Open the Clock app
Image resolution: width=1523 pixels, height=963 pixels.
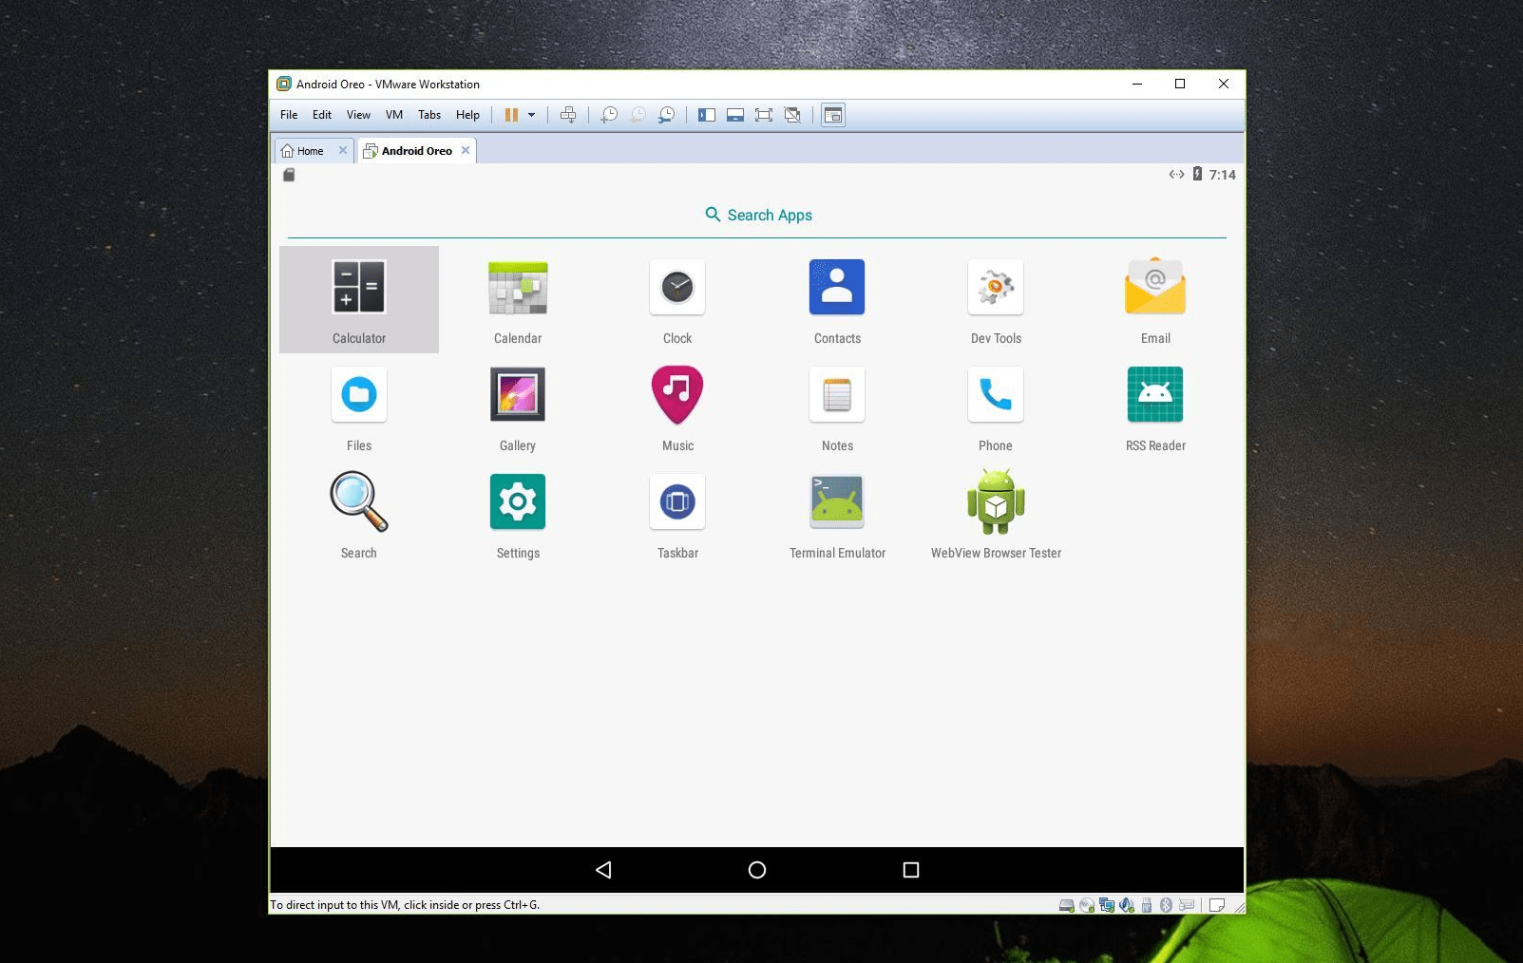(x=677, y=299)
